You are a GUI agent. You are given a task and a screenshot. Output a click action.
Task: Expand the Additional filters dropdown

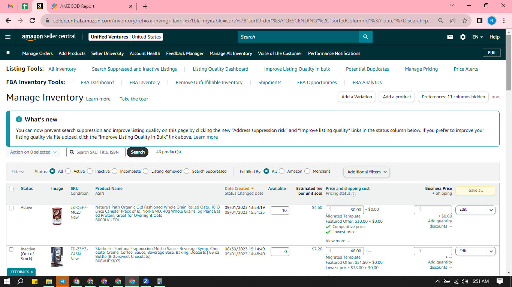(367, 172)
